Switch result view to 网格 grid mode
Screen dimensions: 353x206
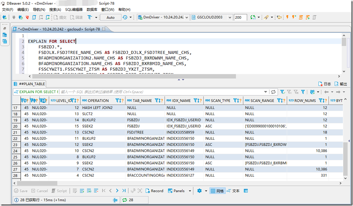click(217, 191)
